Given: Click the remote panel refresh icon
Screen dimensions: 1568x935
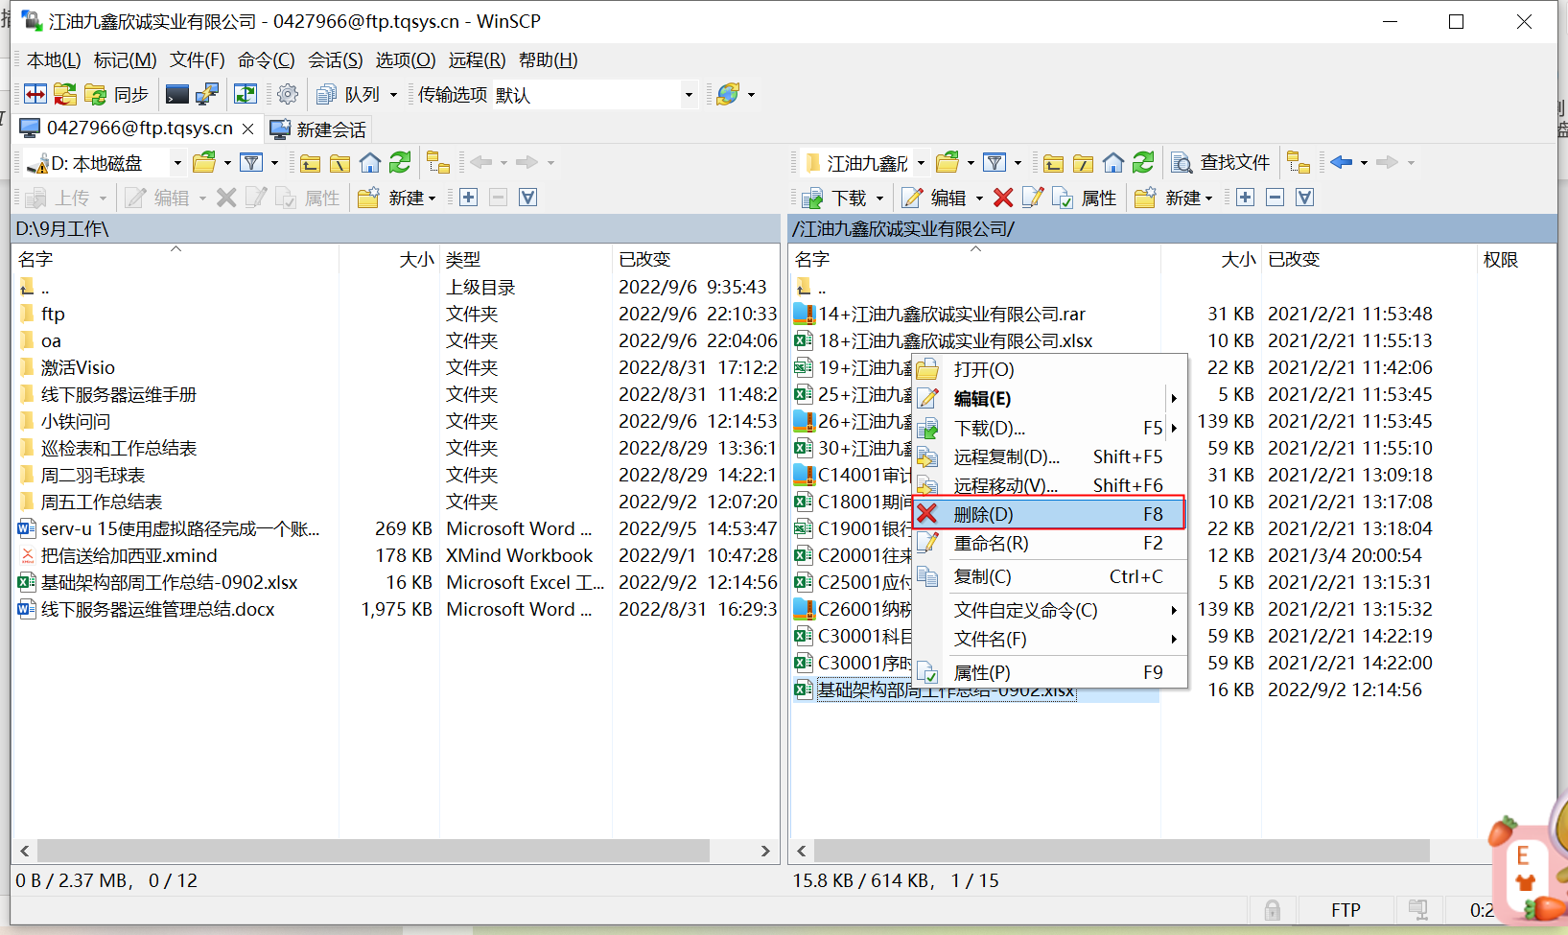Looking at the screenshot, I should 1143,163.
